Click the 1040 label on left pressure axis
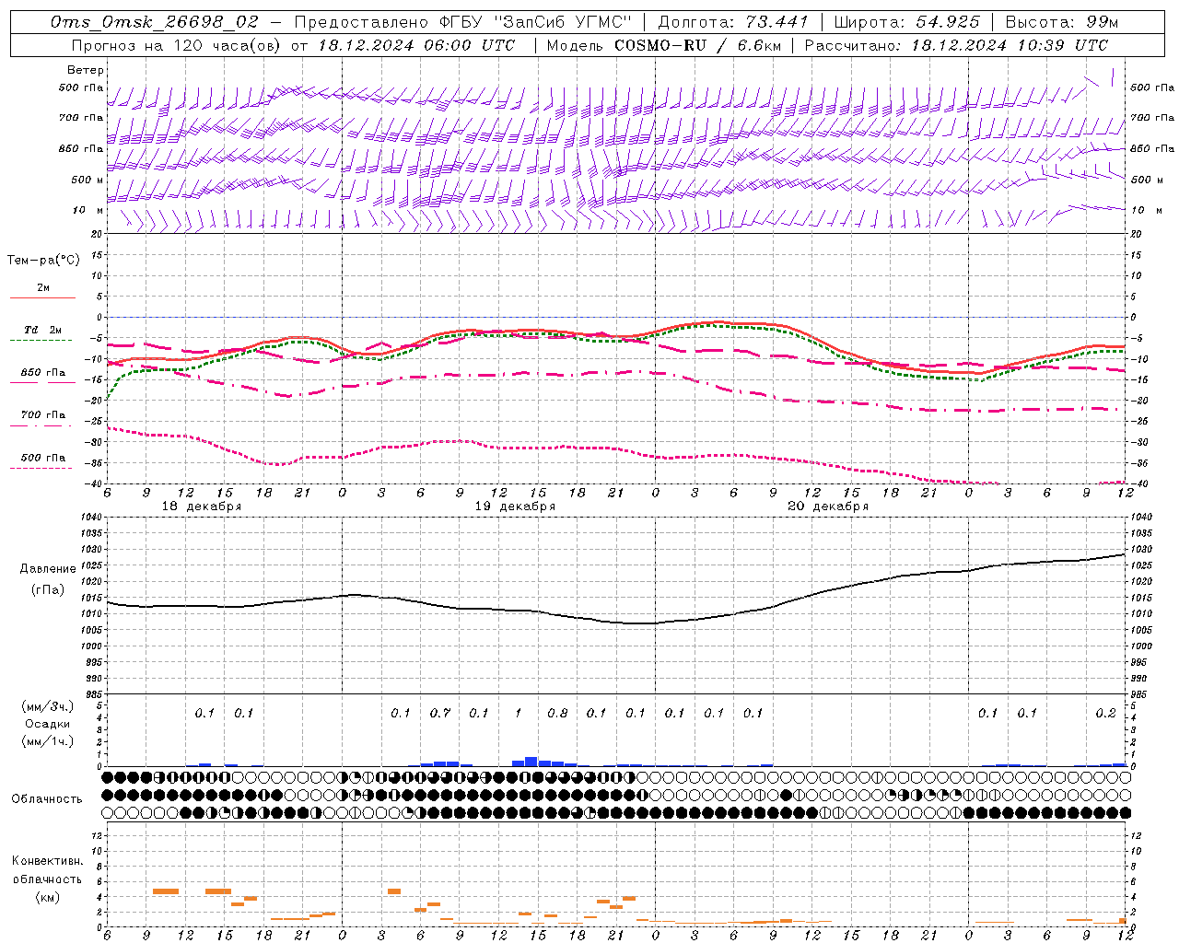 point(94,518)
